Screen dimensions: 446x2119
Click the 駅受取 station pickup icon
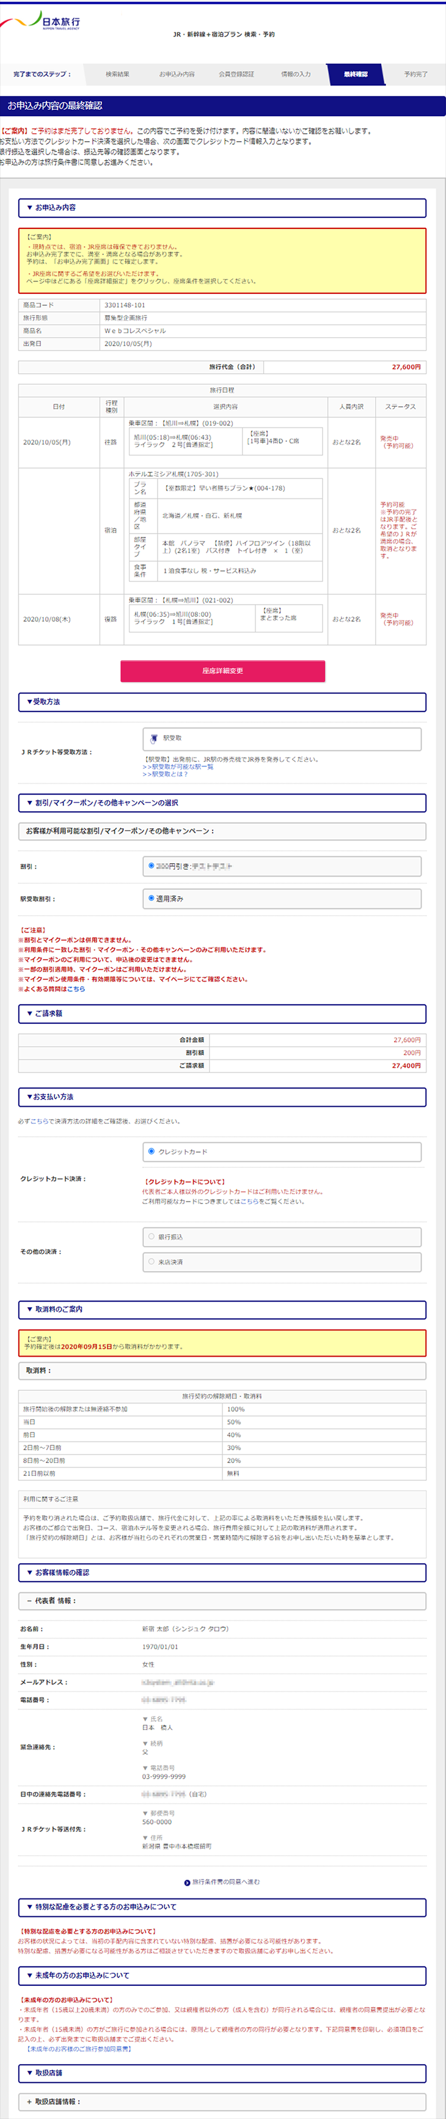point(154,738)
